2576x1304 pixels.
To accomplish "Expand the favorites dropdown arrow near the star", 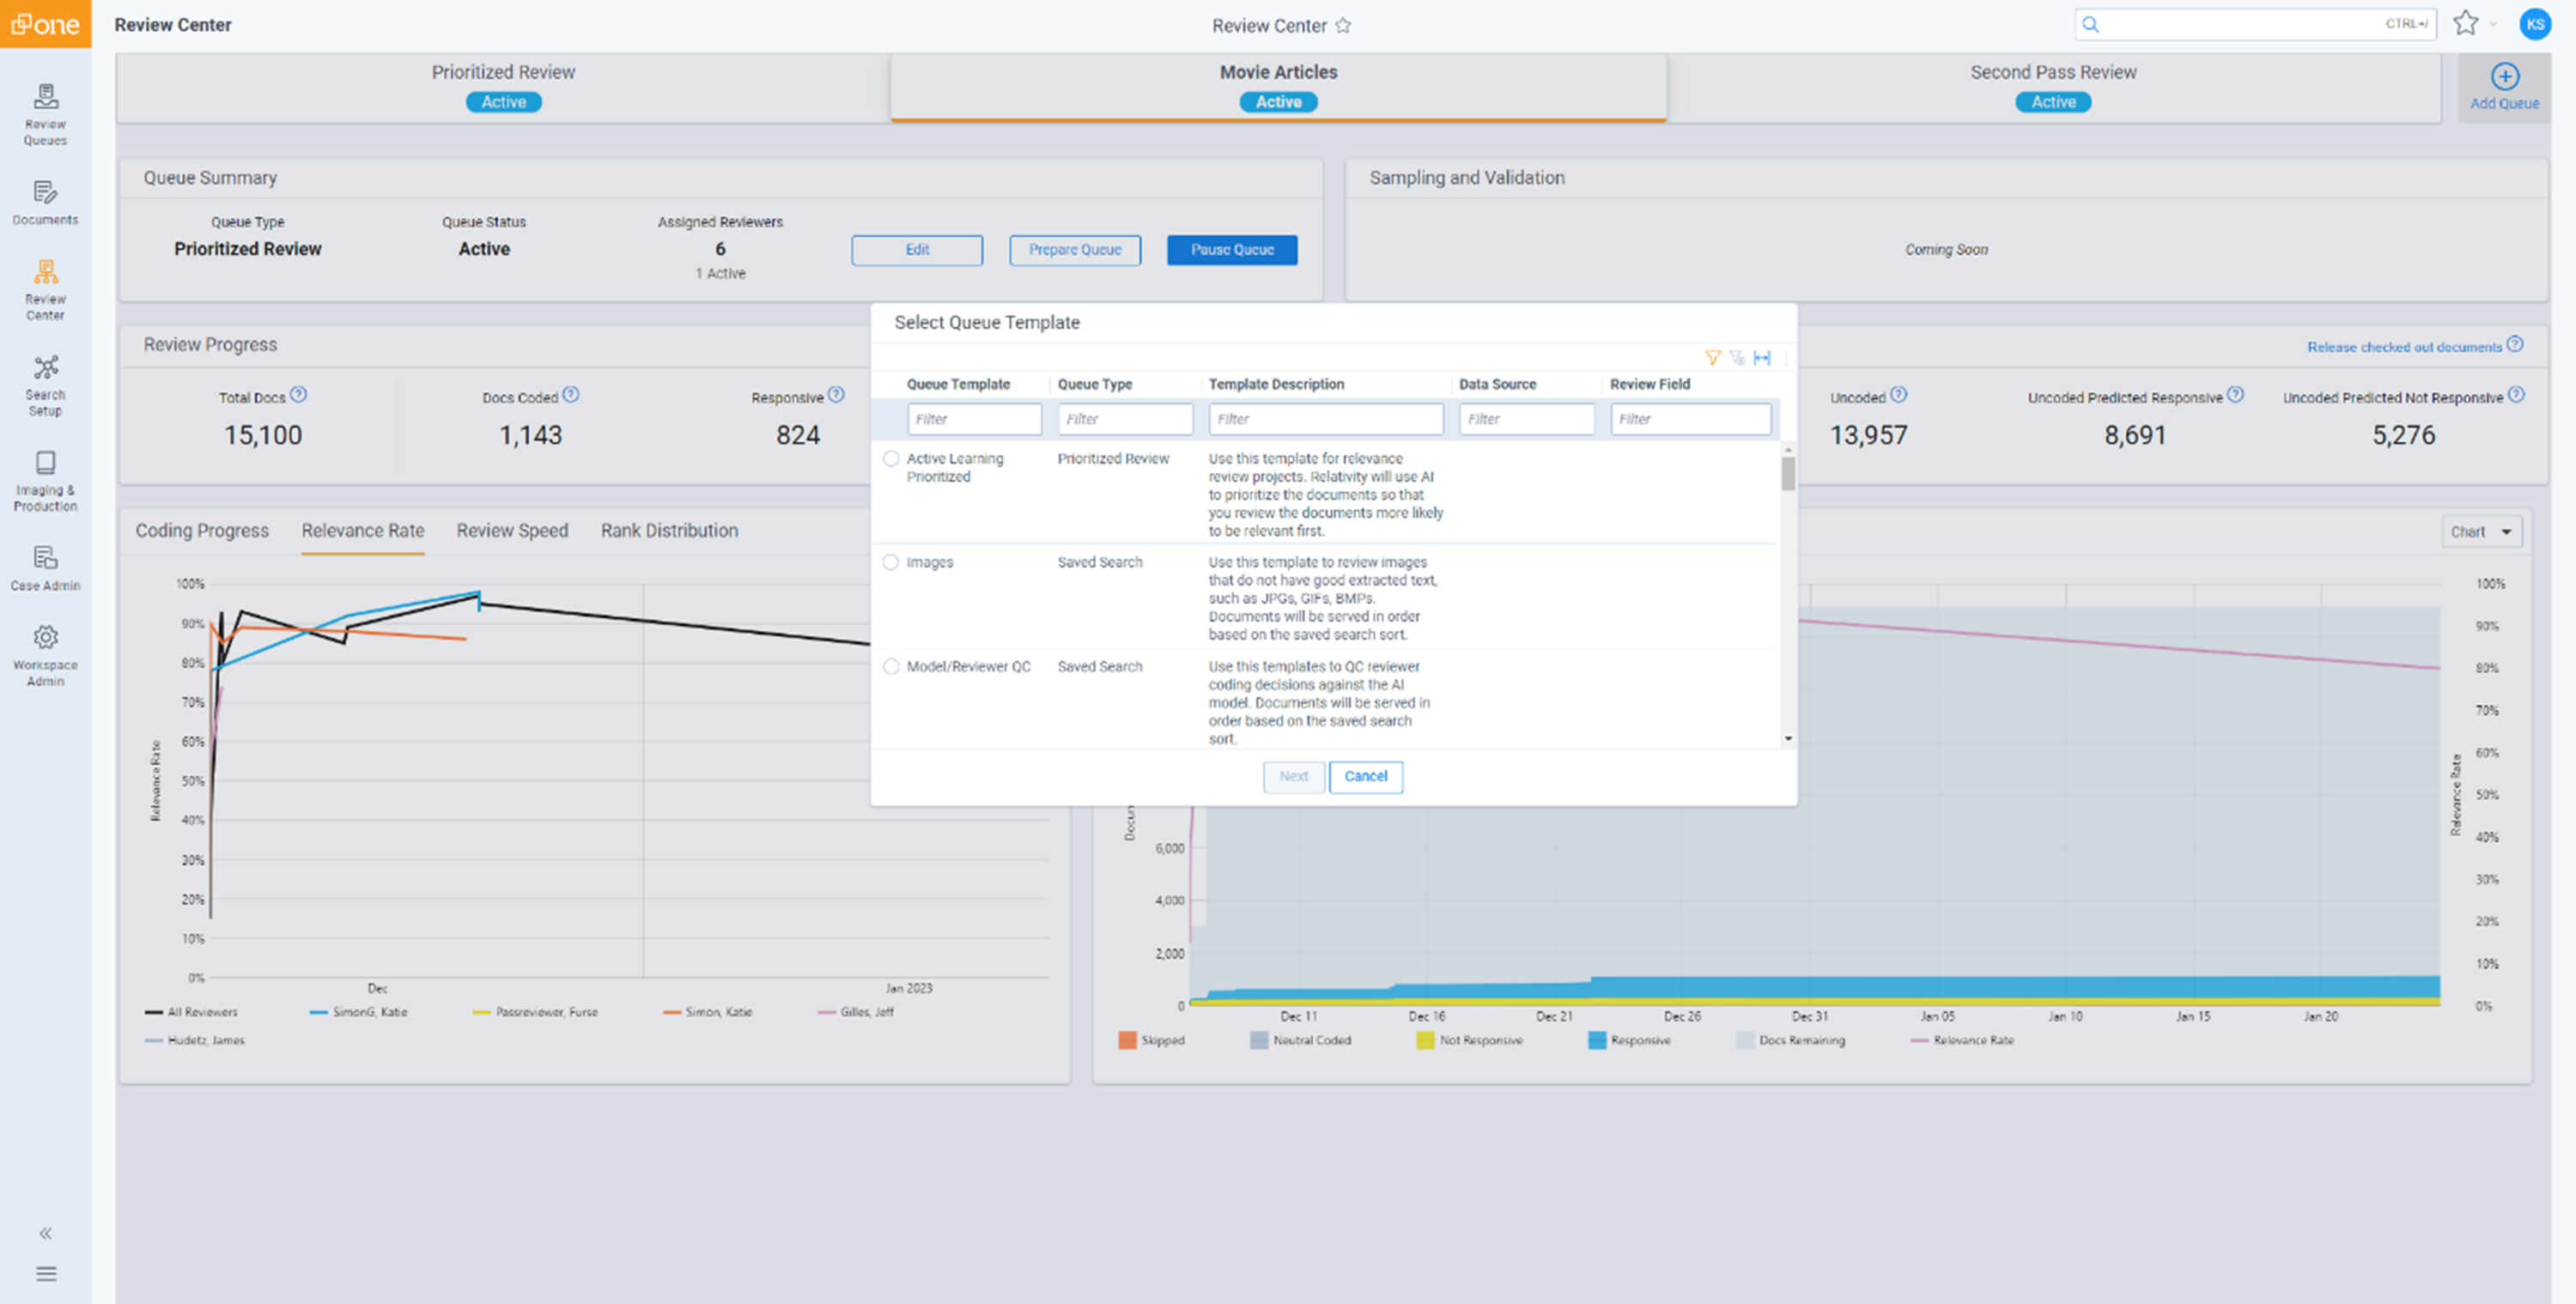I will pos(2491,24).
